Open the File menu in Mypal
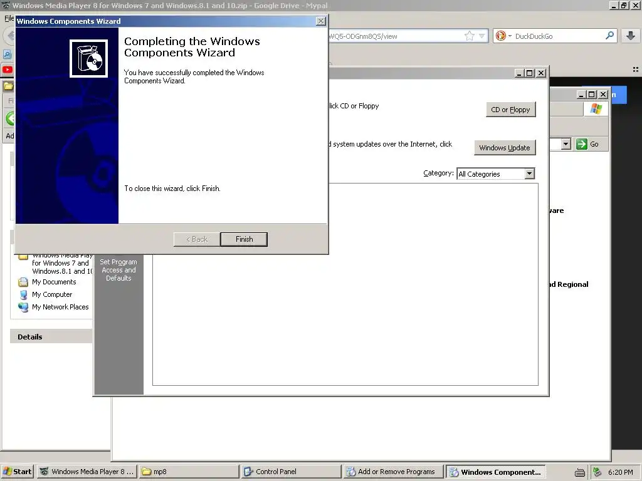 tap(9, 18)
